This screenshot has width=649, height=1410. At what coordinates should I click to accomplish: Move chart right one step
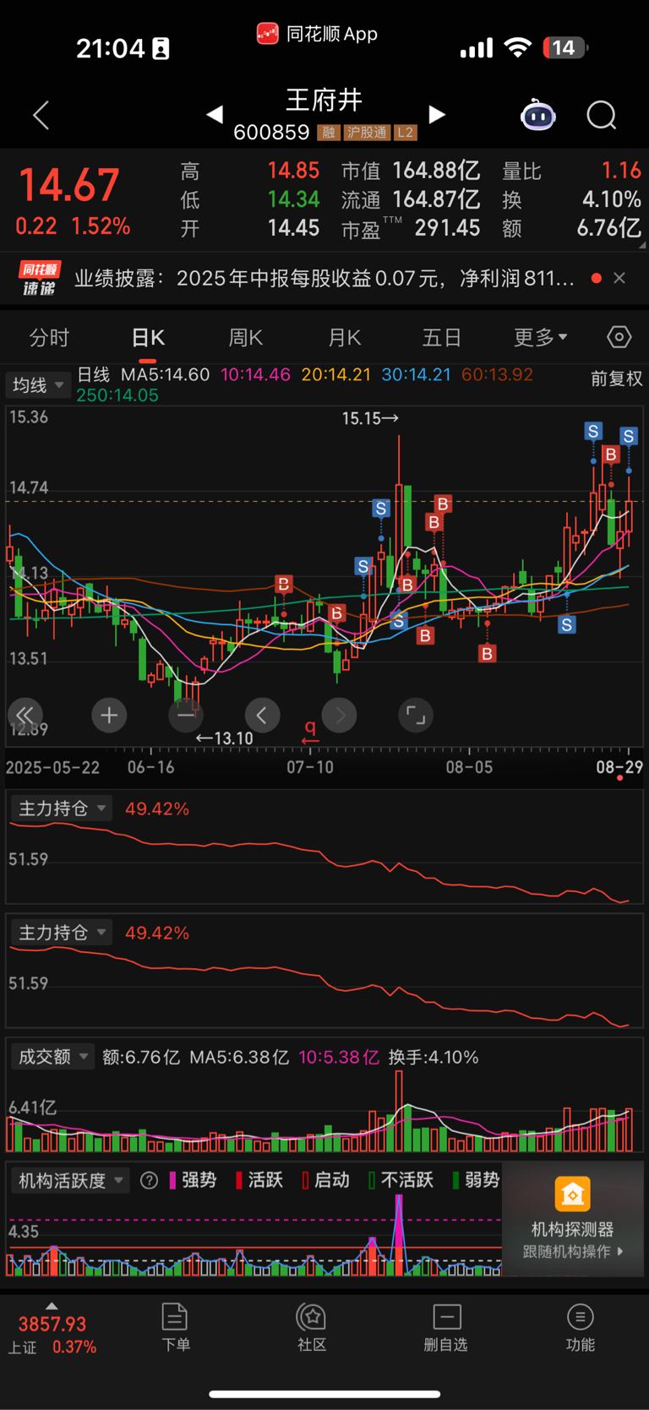[340, 716]
